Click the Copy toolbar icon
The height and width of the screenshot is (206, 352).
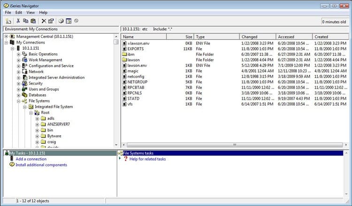coord(26,21)
